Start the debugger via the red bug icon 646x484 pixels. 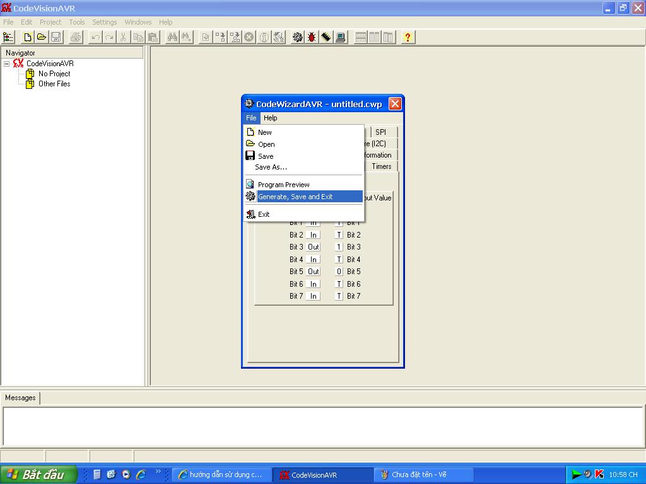click(x=312, y=37)
